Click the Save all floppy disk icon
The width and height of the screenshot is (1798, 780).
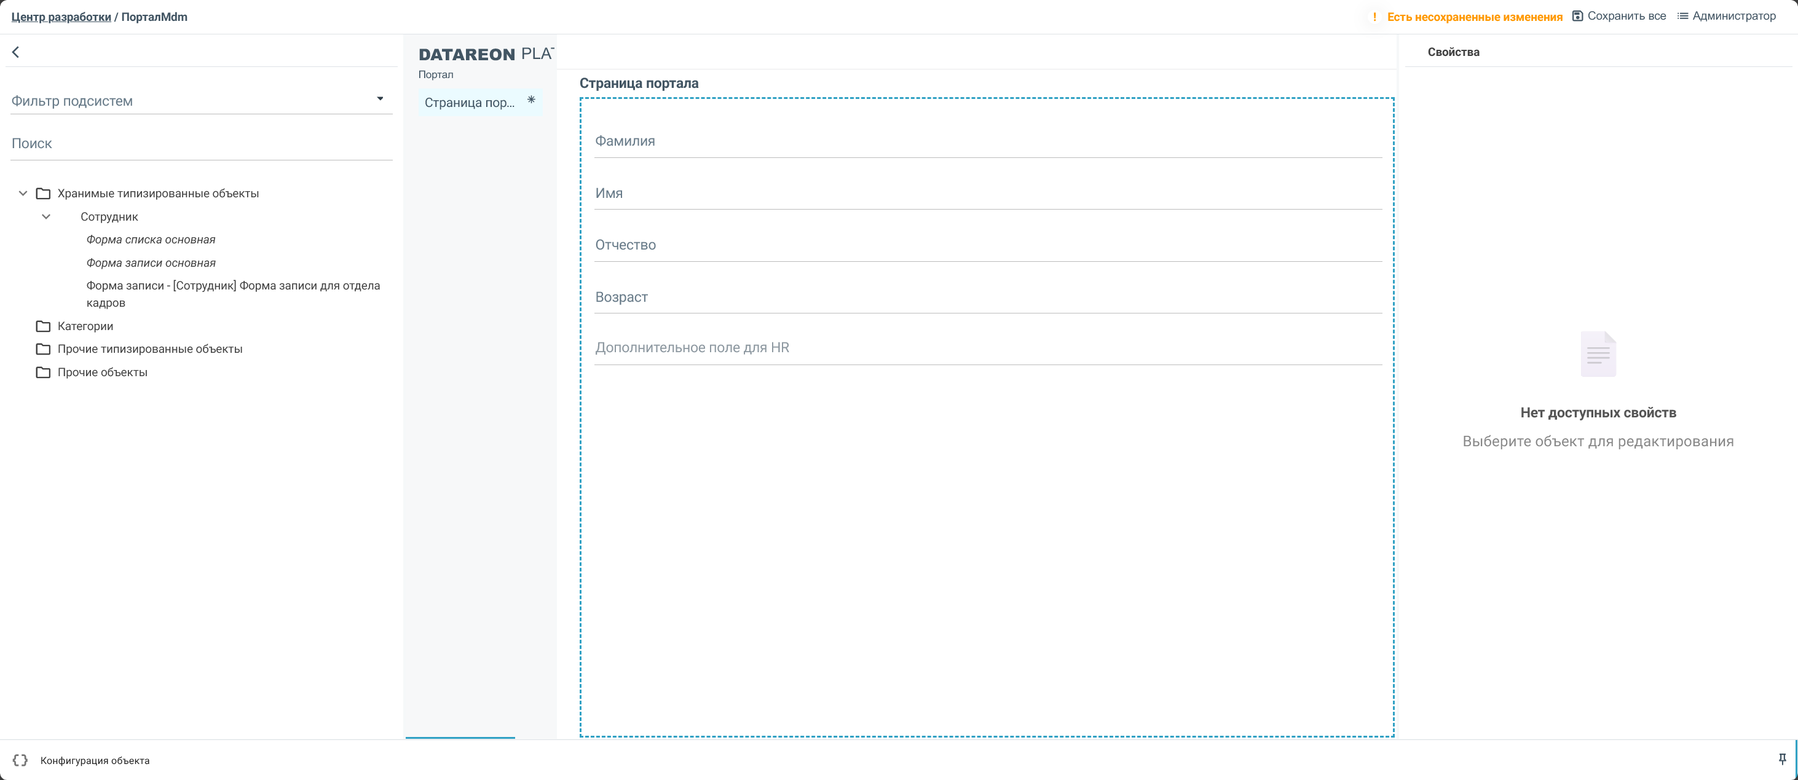[x=1577, y=16]
